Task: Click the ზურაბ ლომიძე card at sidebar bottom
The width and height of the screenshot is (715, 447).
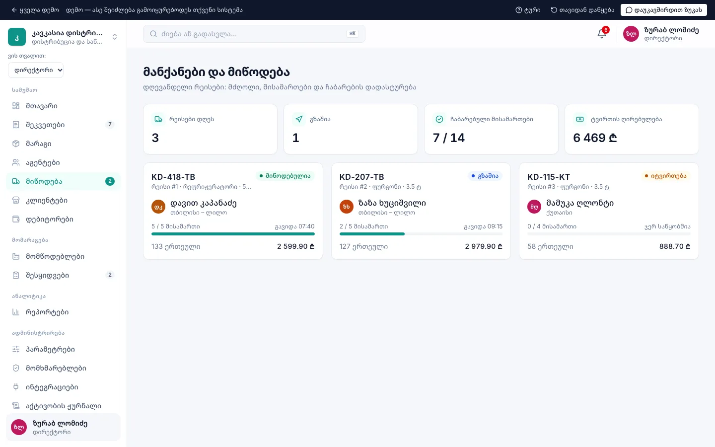Action: 64,427
